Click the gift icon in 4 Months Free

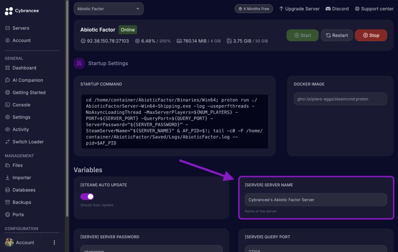(240, 9)
